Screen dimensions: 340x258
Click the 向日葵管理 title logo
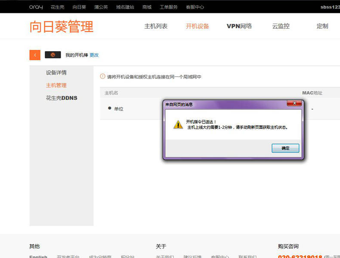tap(62, 26)
